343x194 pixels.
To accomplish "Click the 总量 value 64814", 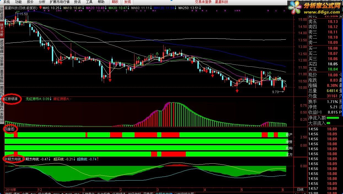I will coord(332,91).
